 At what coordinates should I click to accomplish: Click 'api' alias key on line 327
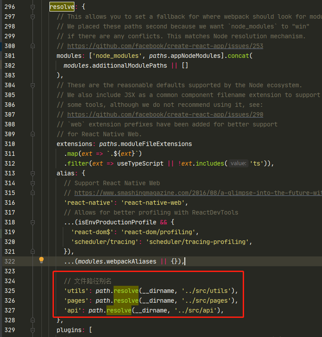73,310
